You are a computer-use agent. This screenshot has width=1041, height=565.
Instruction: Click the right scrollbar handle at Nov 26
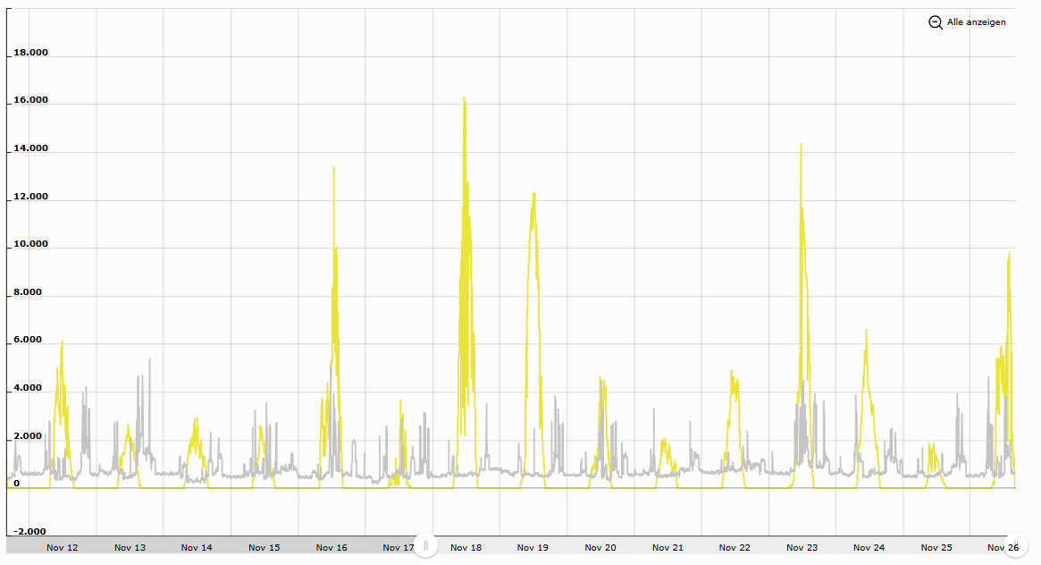pos(1017,545)
